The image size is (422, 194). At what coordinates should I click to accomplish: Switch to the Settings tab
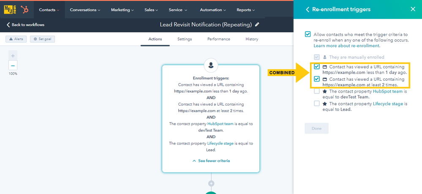pyautogui.click(x=185, y=39)
